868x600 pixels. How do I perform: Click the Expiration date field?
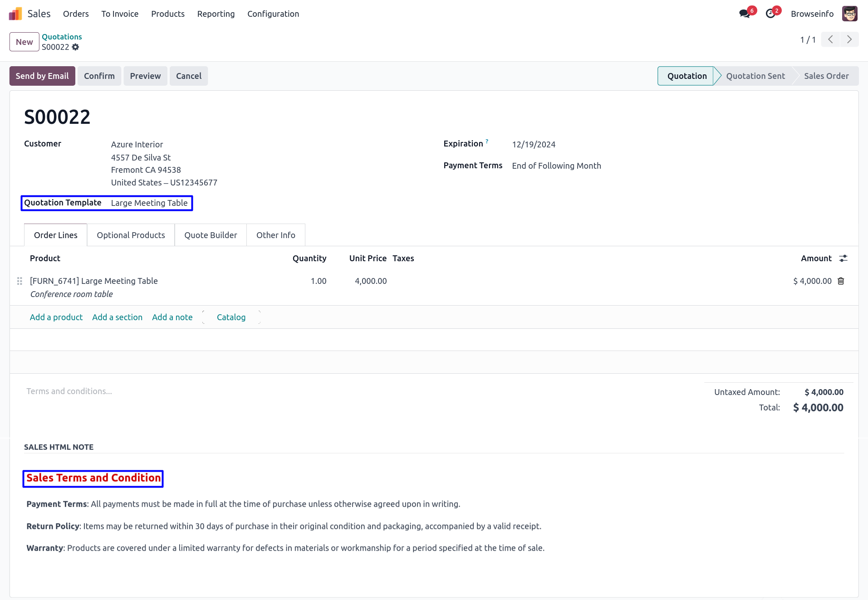[534, 145]
